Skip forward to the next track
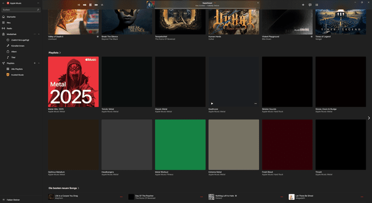The width and height of the screenshot is (372, 203). pos(96,5)
